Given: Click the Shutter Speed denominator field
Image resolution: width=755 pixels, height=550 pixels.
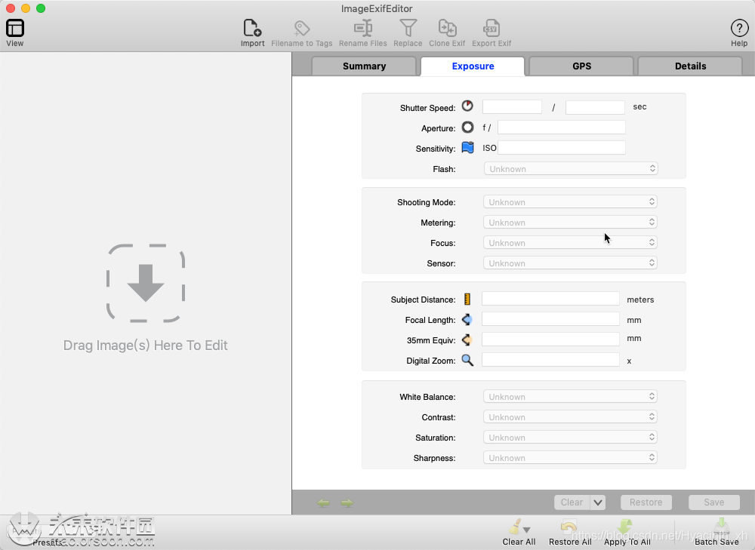Looking at the screenshot, I should 595,107.
